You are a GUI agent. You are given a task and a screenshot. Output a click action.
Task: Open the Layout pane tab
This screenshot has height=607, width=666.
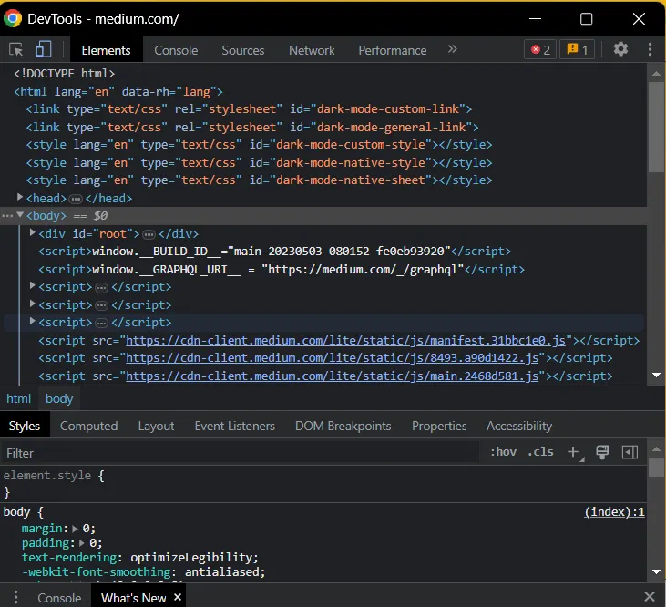(156, 426)
